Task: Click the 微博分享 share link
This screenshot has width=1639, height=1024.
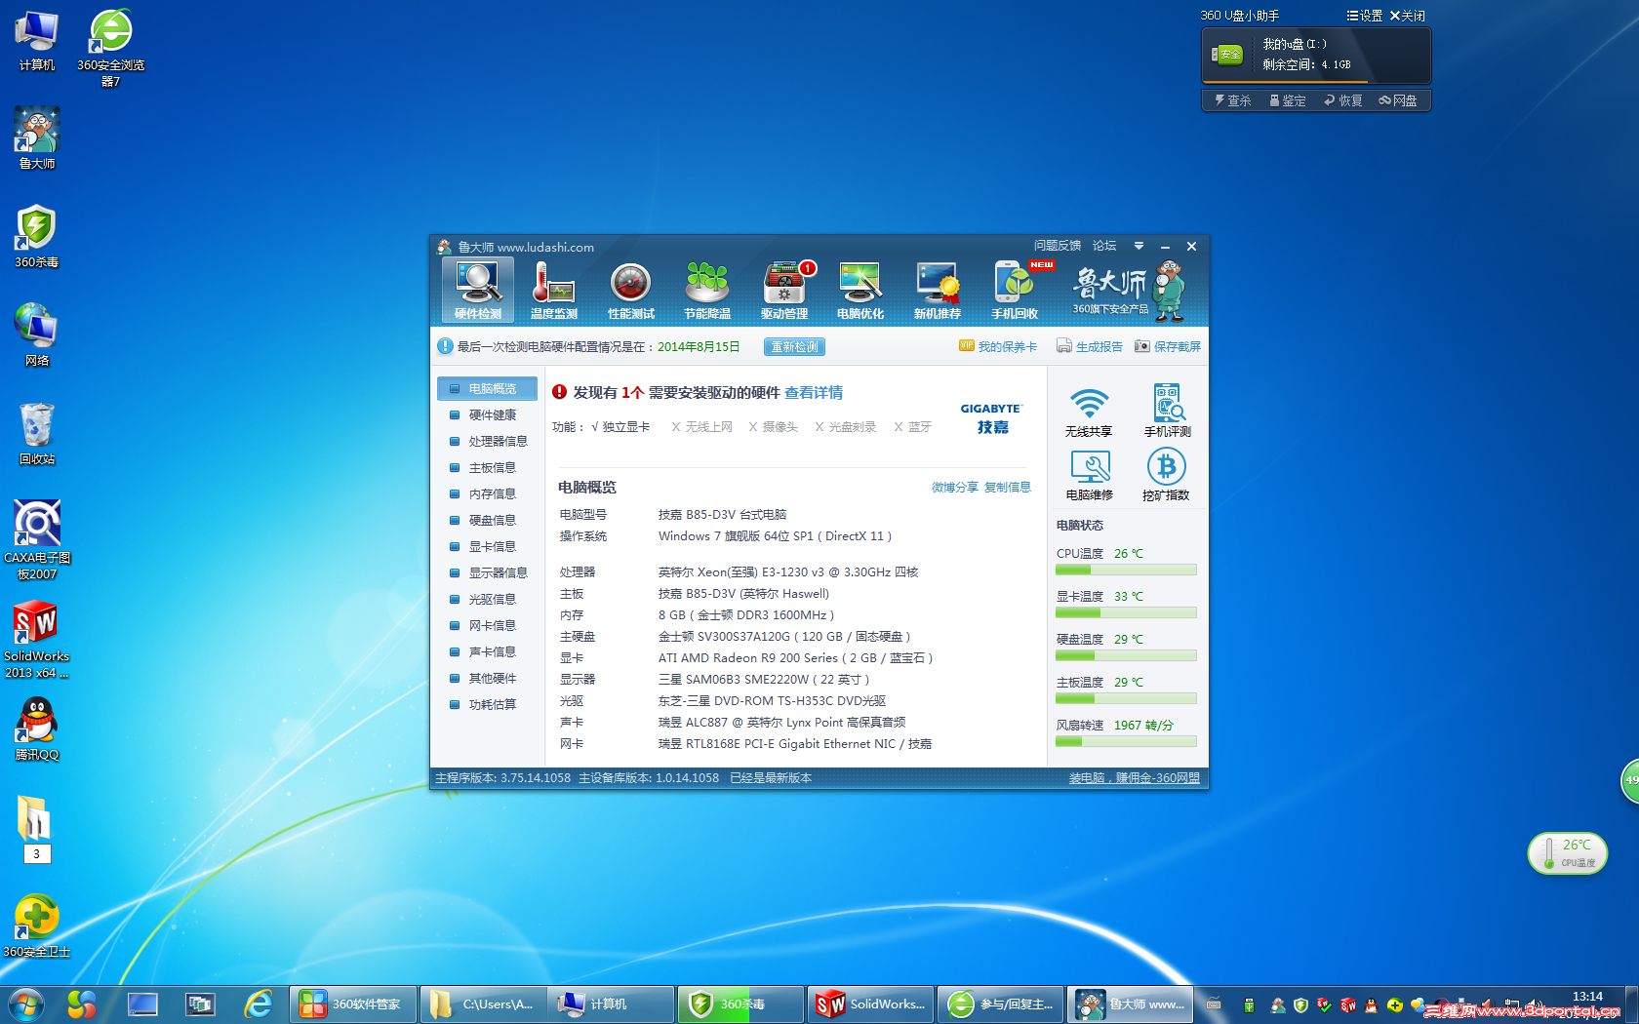Action: (954, 488)
